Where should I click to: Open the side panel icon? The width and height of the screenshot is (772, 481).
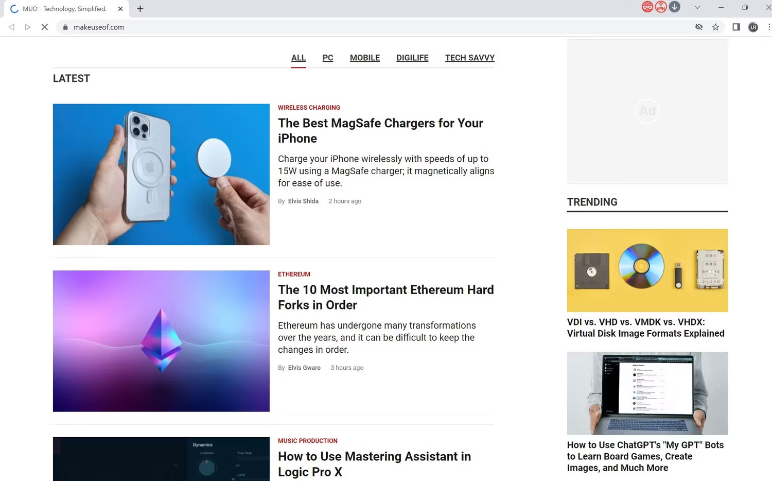click(736, 27)
